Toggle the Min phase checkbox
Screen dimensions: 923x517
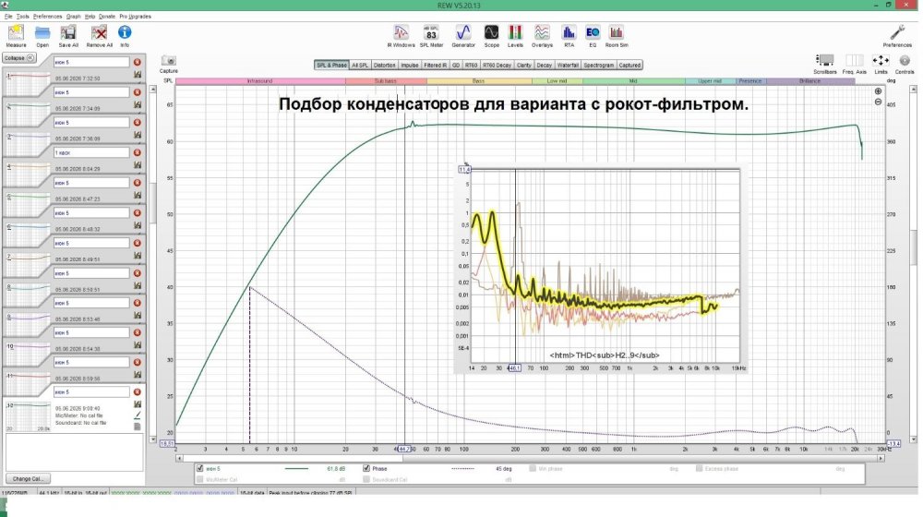[533, 468]
